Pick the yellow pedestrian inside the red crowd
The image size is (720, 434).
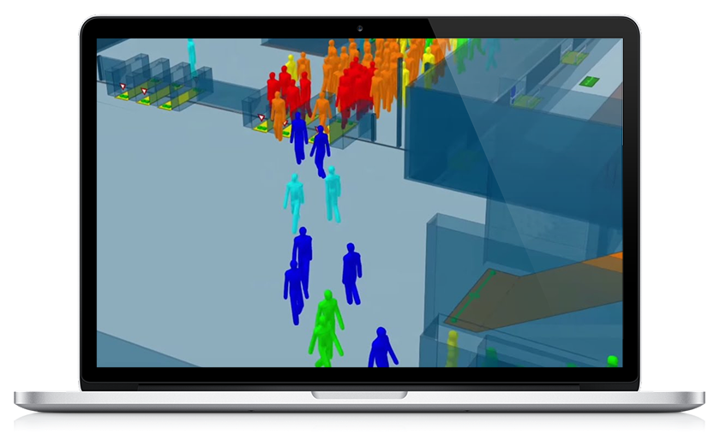[291, 65]
